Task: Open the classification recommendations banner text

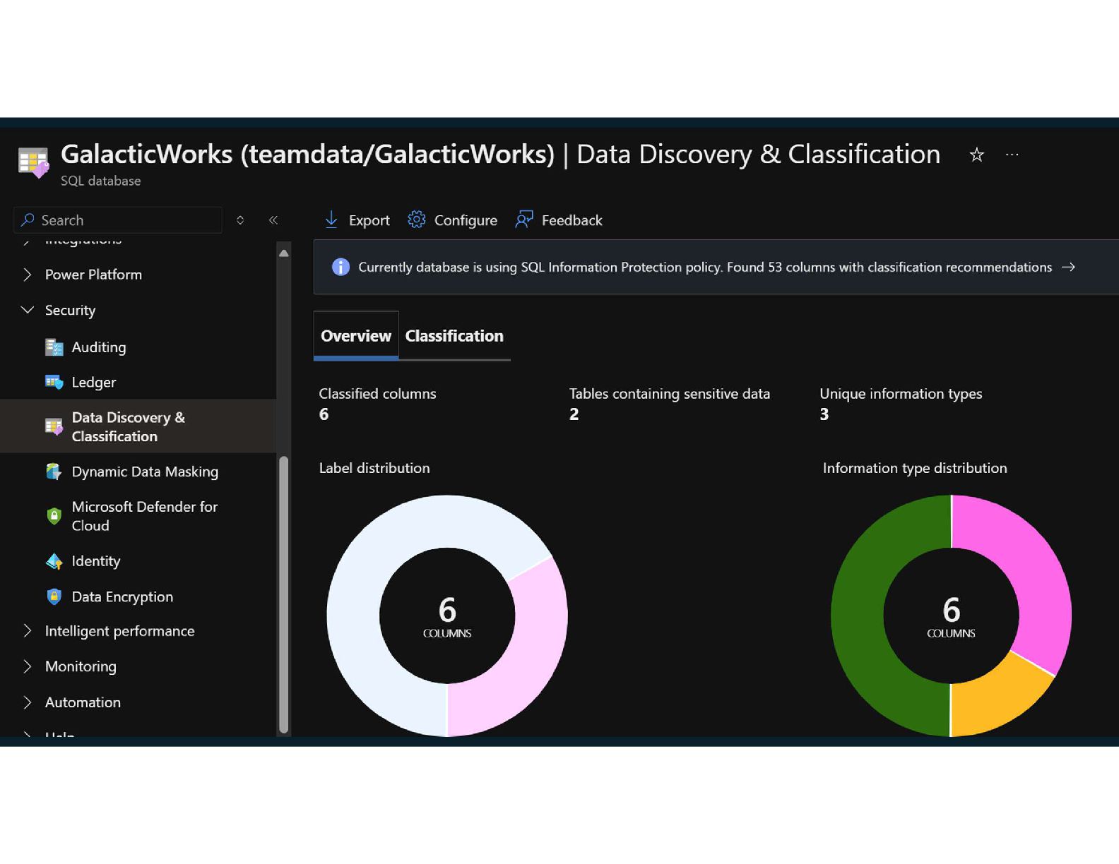Action: [x=705, y=267]
